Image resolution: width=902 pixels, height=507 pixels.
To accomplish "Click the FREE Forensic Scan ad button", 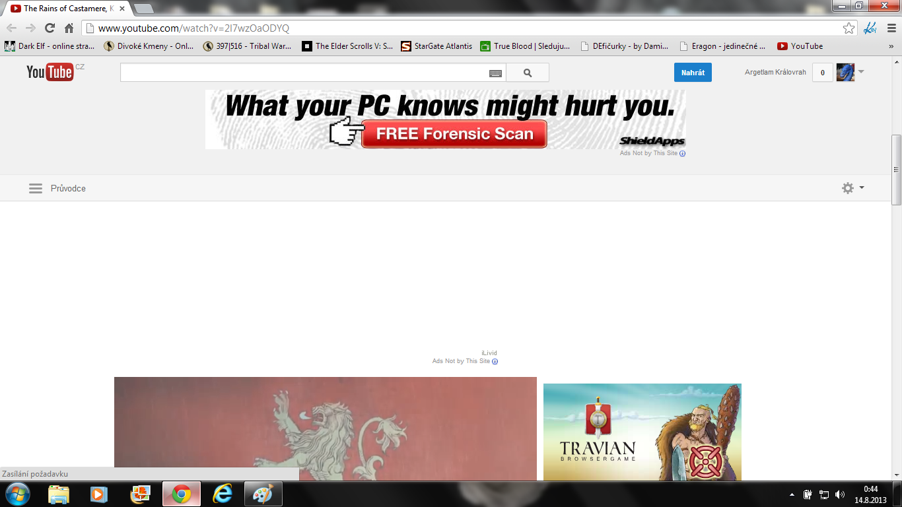I will tap(454, 134).
